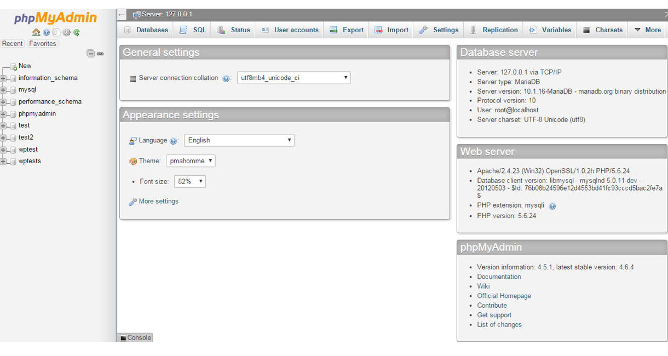Click the collapse arrow left of Server

[x=122, y=15]
